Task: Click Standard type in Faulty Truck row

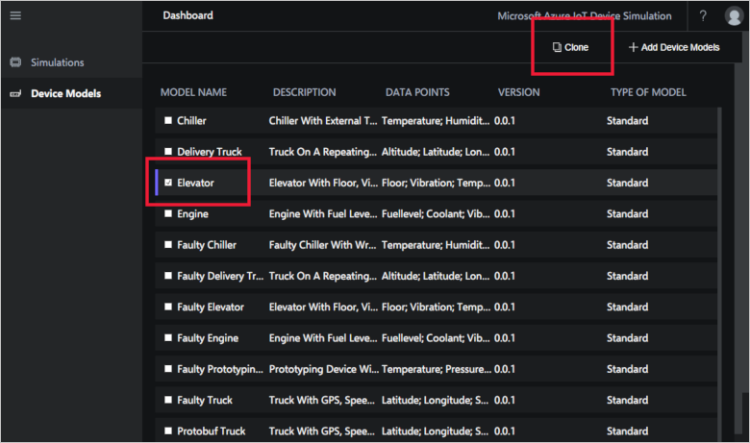Action: (x=628, y=401)
